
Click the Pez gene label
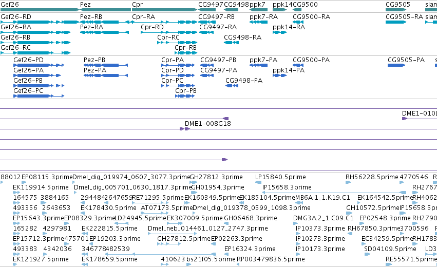coord(85,5)
